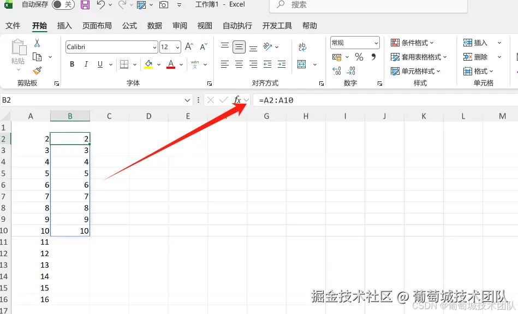Click the merge and center icon

pos(302,64)
